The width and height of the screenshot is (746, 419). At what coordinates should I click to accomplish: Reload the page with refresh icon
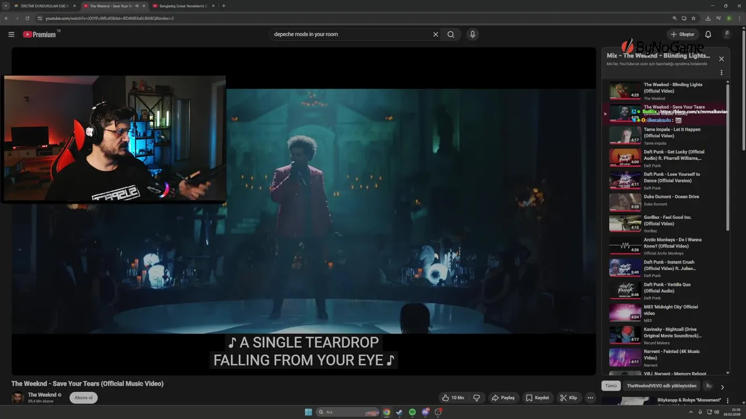(x=27, y=18)
